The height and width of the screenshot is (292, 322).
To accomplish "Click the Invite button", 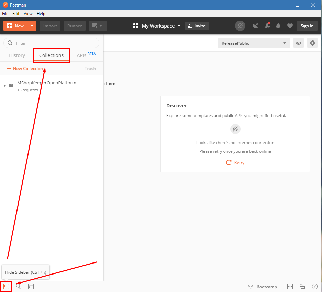I will pyautogui.click(x=197, y=26).
